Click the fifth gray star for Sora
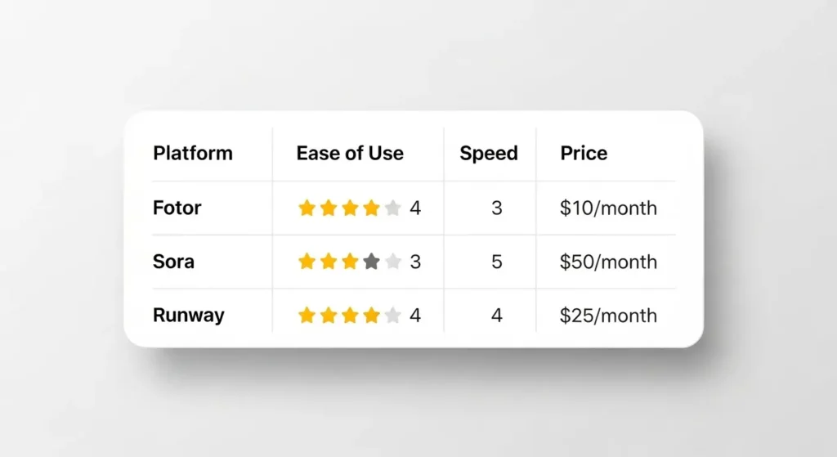This screenshot has height=457, width=837. [392, 262]
